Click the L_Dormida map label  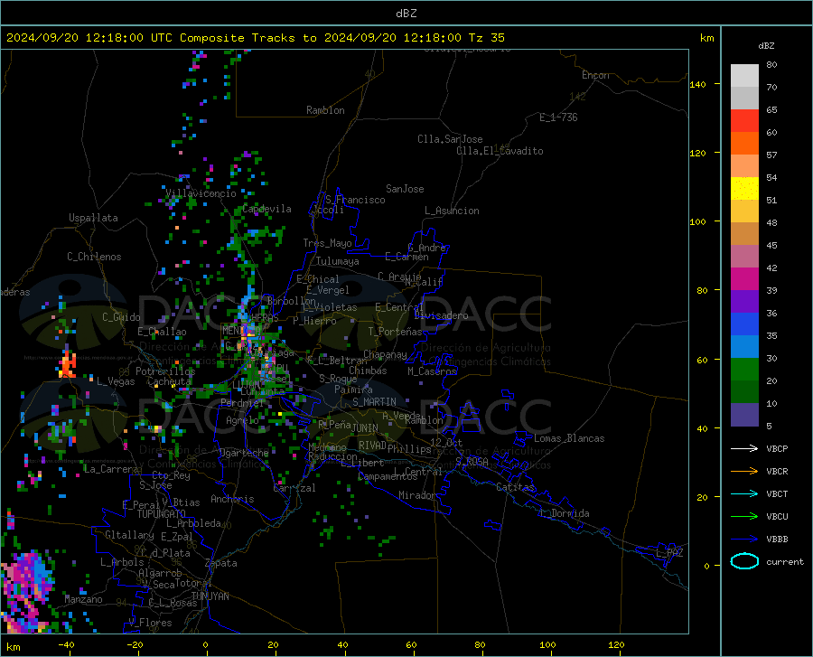pos(564,513)
